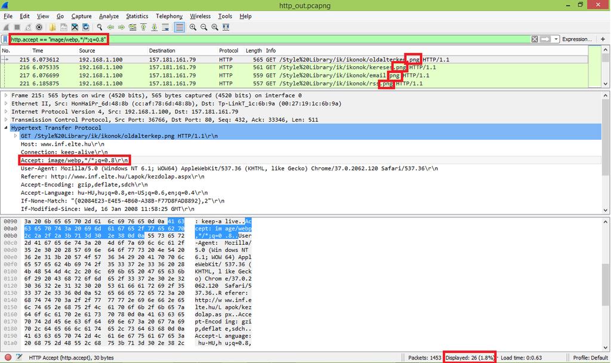Select the Referer header line
This screenshot has height=363, width=611.
(x=113, y=177)
